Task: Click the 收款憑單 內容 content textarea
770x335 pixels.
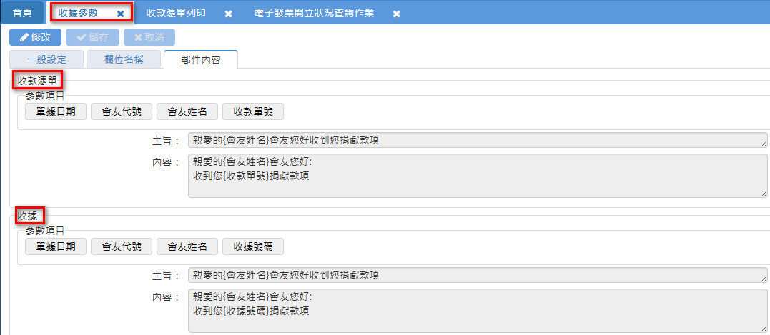Action: coord(477,175)
